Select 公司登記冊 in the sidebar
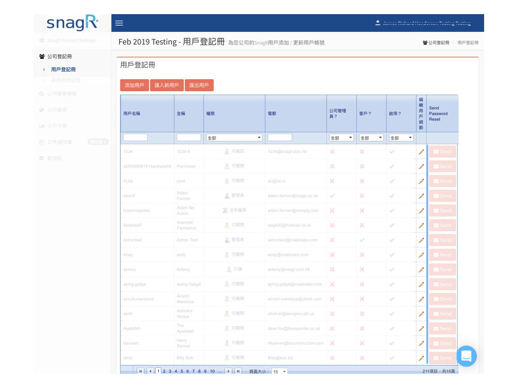518x388 pixels. pos(60,57)
